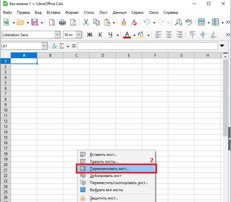Choose Выбрать все листы entry
This screenshot has height=202, width=231.
116,190
